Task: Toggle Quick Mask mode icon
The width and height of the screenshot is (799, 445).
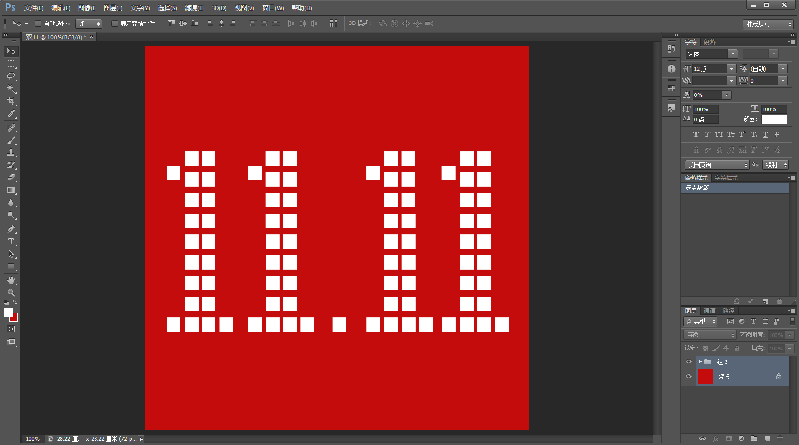Action: pyautogui.click(x=11, y=329)
